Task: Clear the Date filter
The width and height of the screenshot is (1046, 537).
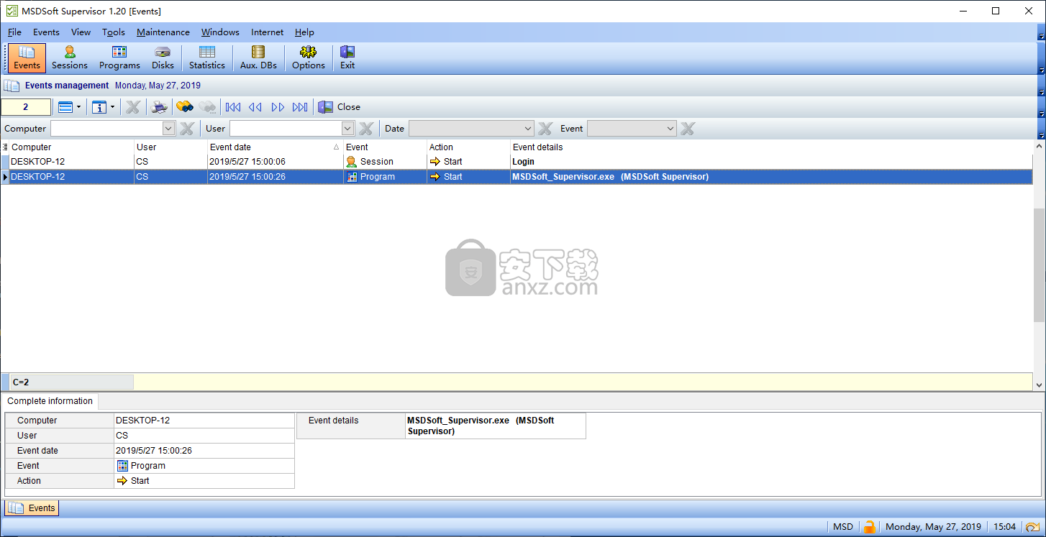Action: tap(545, 129)
